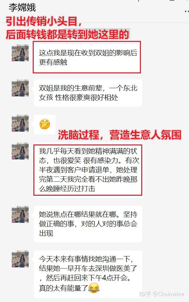
Task: Click the laughing-tears emoji in last message
Action: point(94,288)
